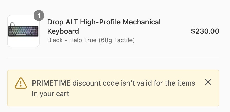The height and width of the screenshot is (112, 230).
Task: Click the keyboard cable in the product image
Action: [x=11, y=24]
